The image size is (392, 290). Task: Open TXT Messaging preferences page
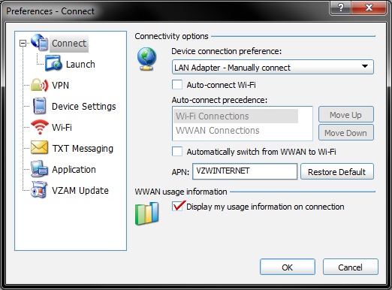[83, 149]
